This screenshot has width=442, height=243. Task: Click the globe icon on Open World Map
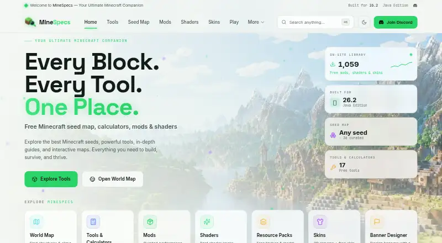coord(92,179)
